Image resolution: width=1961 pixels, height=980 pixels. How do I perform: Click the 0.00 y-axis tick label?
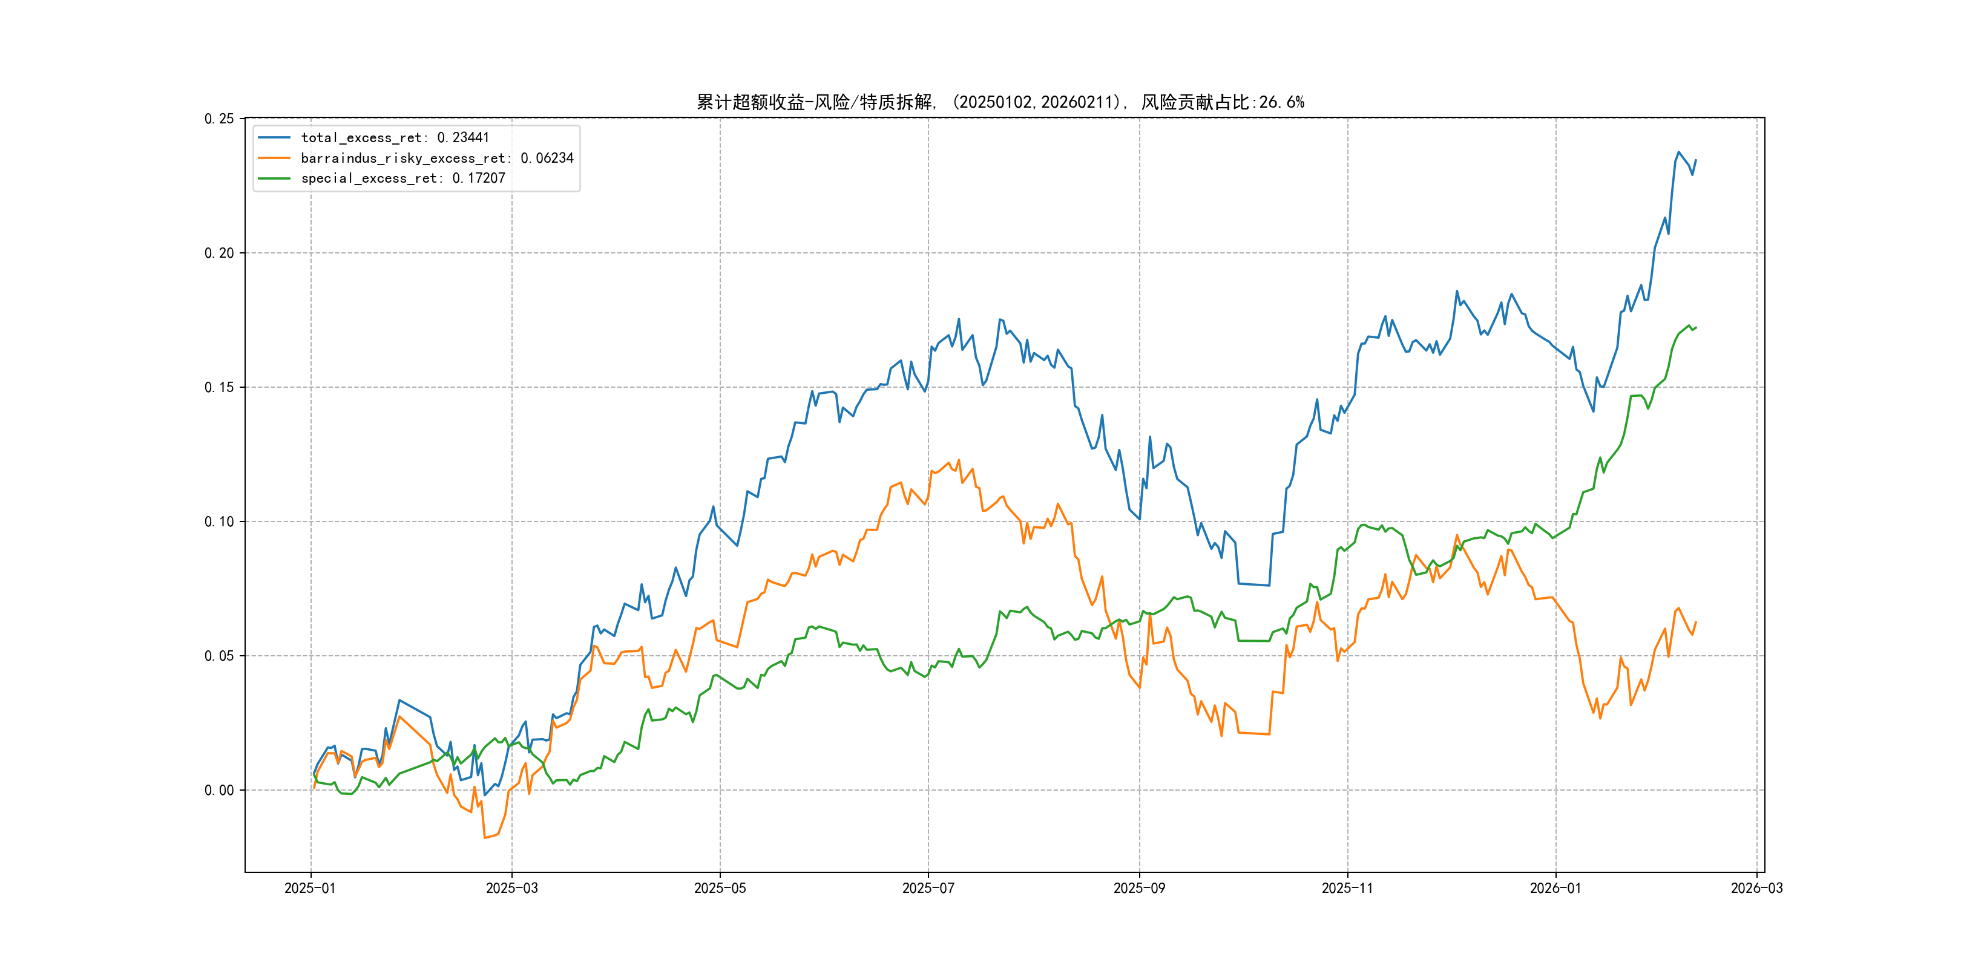pyautogui.click(x=219, y=791)
